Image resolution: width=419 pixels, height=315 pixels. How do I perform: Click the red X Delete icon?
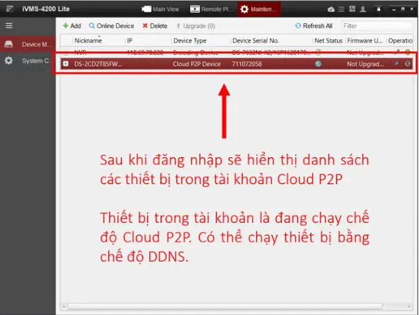click(x=145, y=26)
